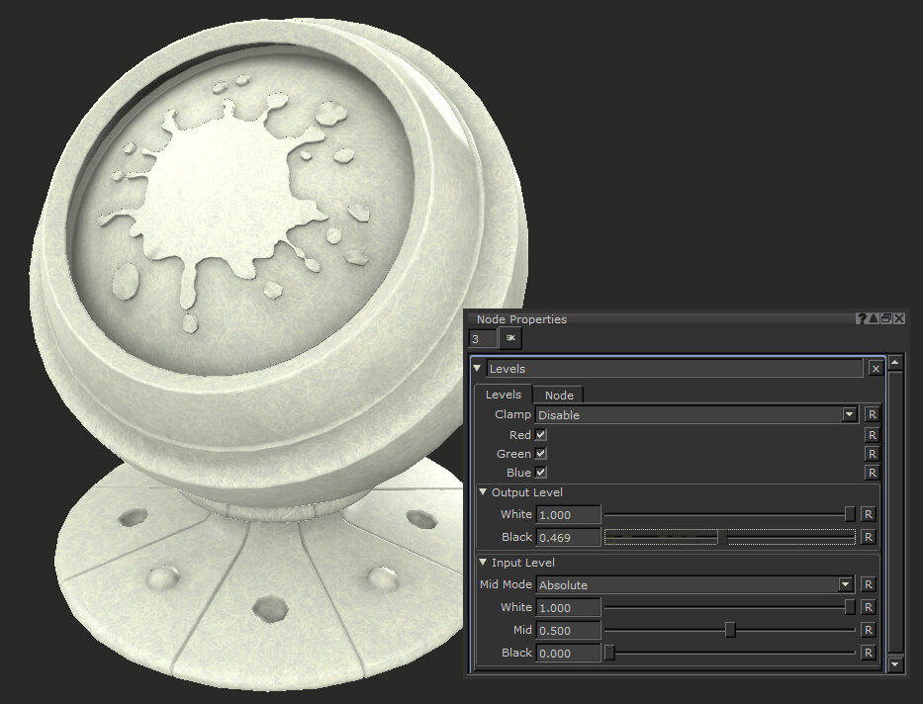The height and width of the screenshot is (704, 923).
Task: Click the float panel icon in Node Properties title bar
Action: click(x=886, y=318)
